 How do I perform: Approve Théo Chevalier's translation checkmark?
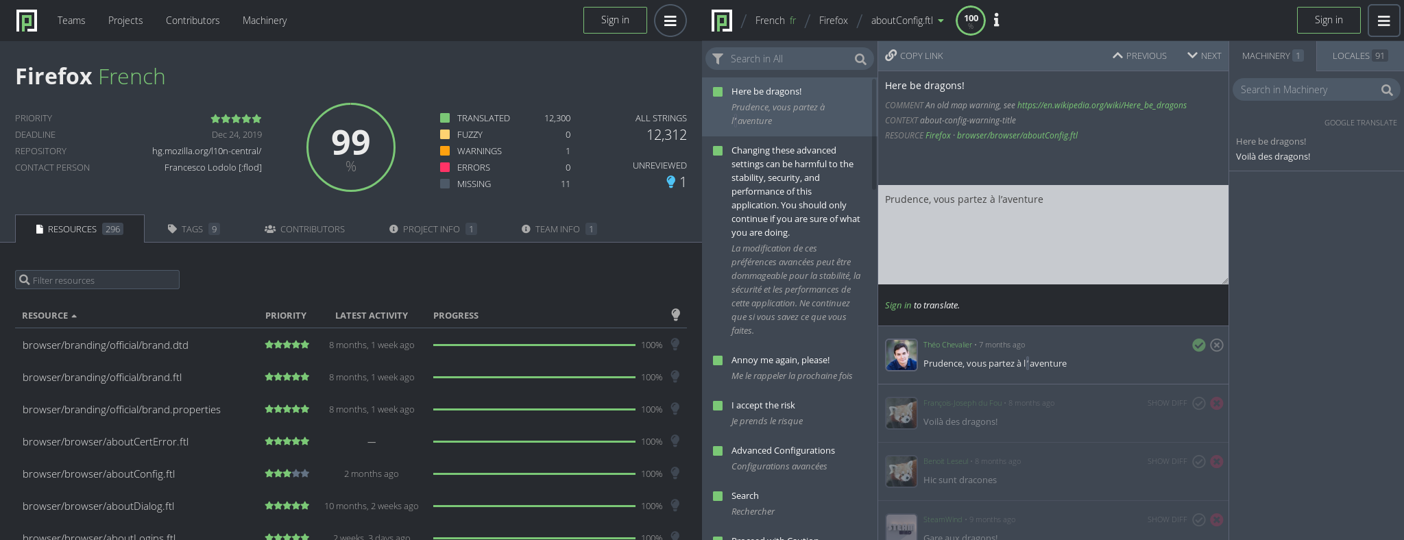click(x=1198, y=345)
